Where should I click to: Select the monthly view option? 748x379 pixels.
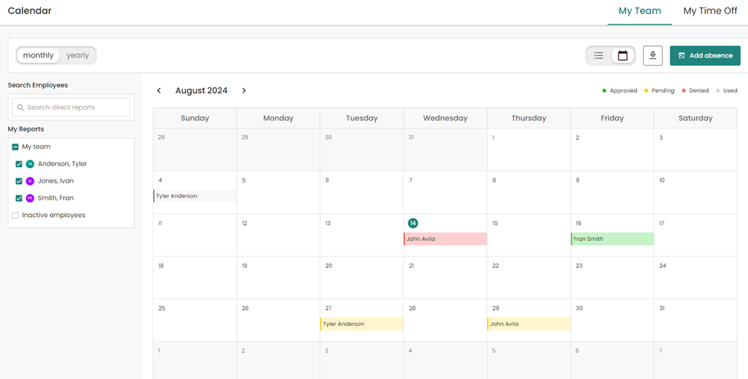coord(38,55)
